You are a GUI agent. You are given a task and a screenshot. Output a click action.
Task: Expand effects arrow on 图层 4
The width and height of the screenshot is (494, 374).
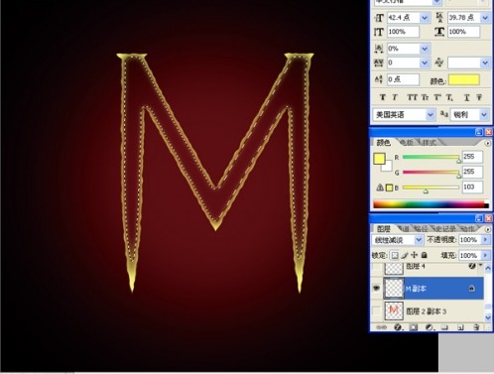pos(481,265)
